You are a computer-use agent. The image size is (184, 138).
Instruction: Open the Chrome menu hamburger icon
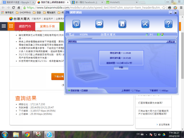181,8
